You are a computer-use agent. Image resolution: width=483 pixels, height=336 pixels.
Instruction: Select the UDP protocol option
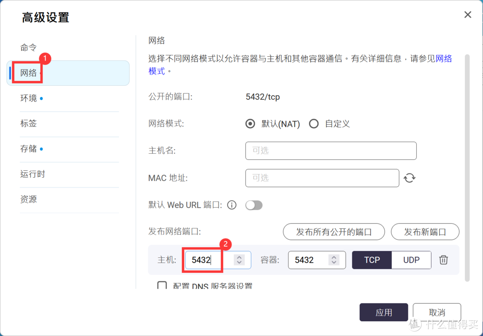(x=411, y=260)
